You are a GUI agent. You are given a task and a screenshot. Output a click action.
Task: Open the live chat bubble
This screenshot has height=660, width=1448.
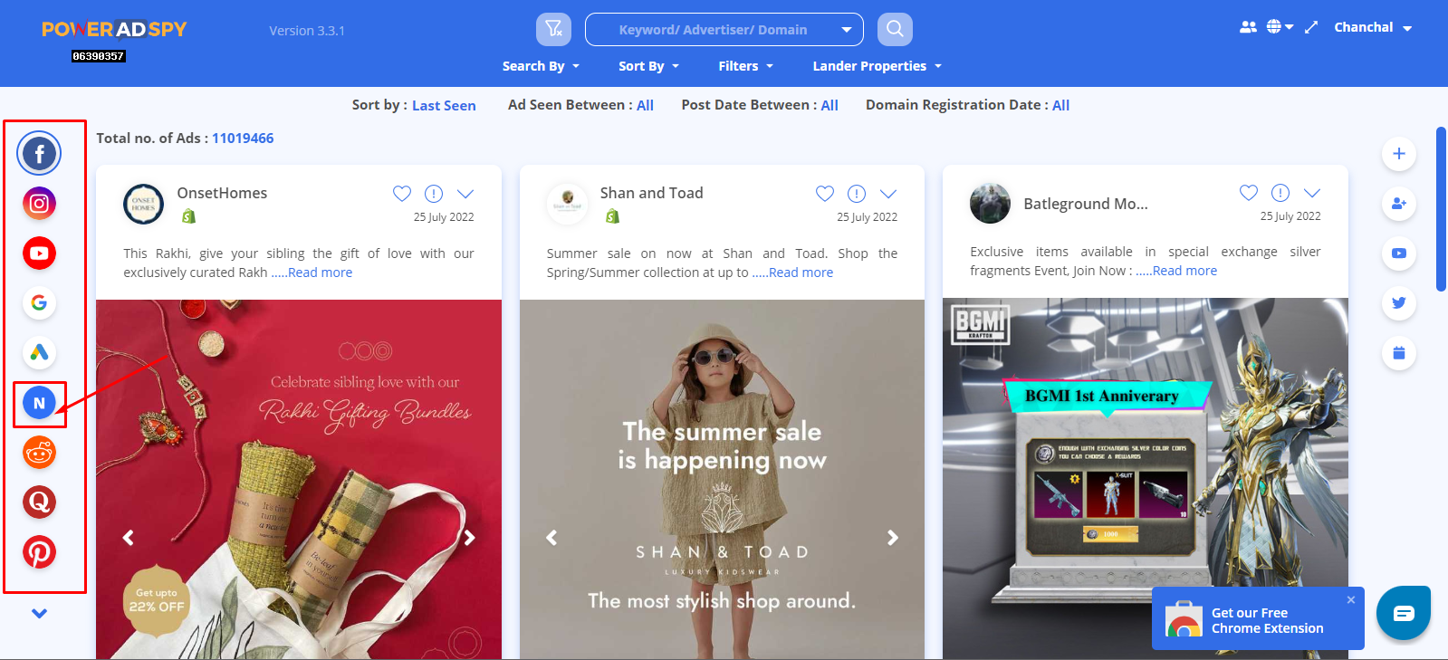point(1404,613)
